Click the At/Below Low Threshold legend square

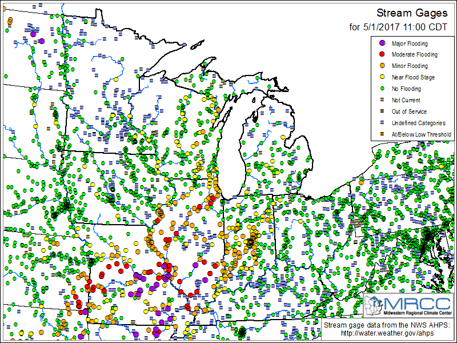(x=382, y=134)
